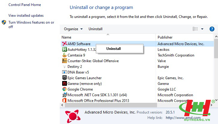This screenshot has height=124, width=218.
Task: Click Uninstall in the toolbar
Action: coord(95,29)
